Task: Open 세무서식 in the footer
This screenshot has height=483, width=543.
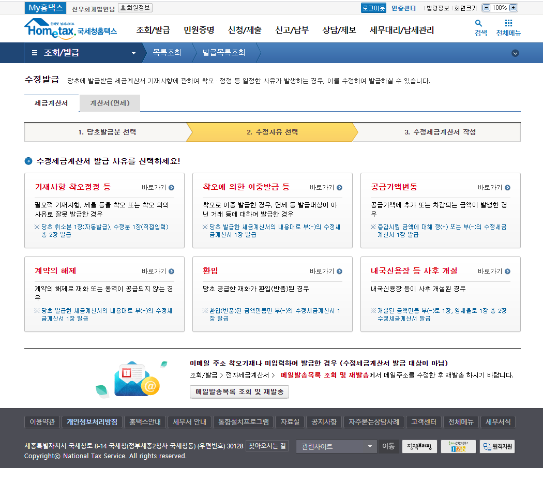Action: click(x=498, y=421)
